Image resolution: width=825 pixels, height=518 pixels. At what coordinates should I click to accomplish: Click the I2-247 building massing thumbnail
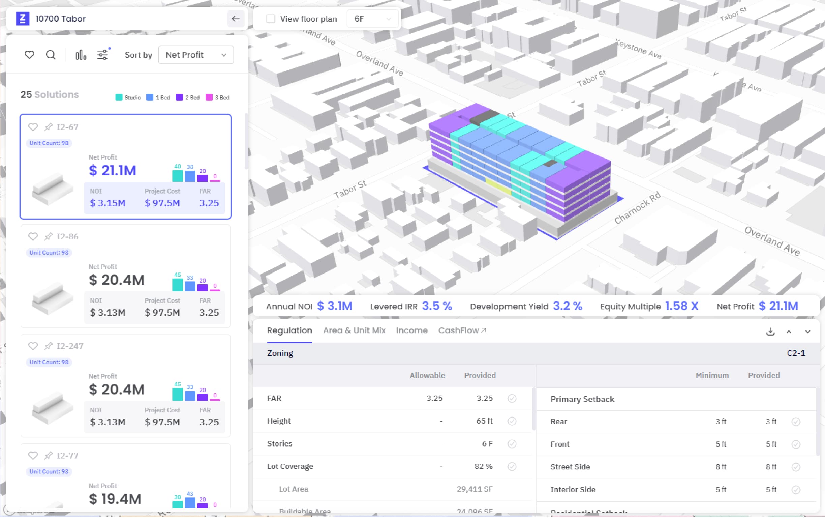click(52, 408)
